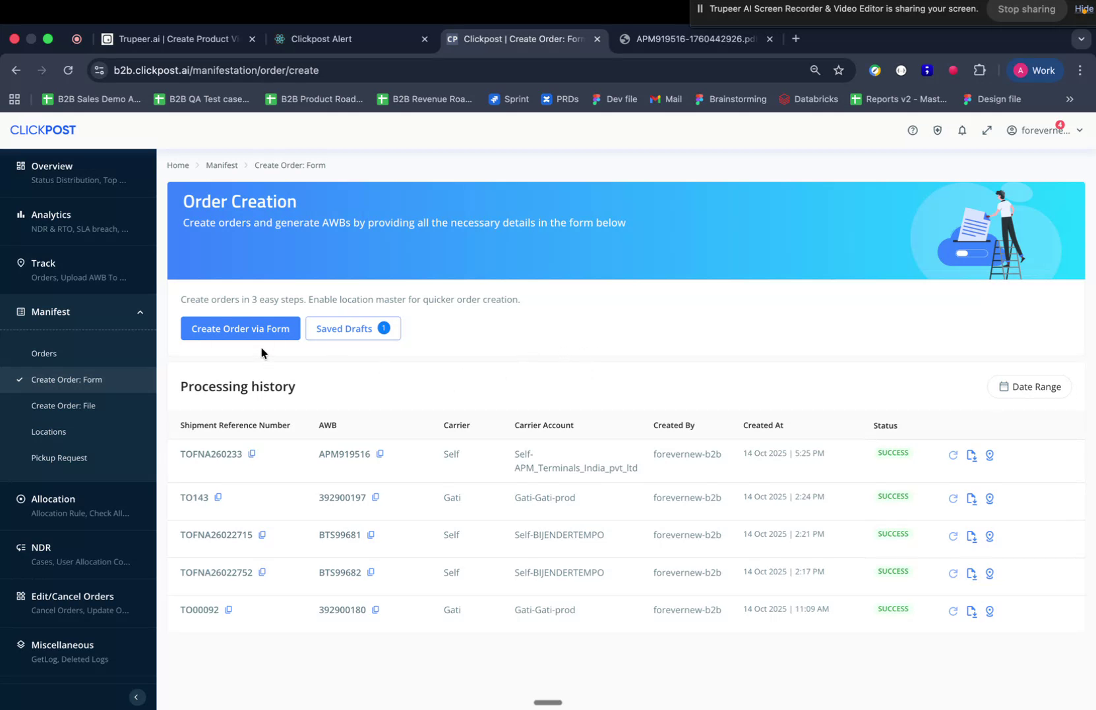Enter fullscreen using the expand arrows icon
This screenshot has width=1096, height=710.
click(987, 130)
